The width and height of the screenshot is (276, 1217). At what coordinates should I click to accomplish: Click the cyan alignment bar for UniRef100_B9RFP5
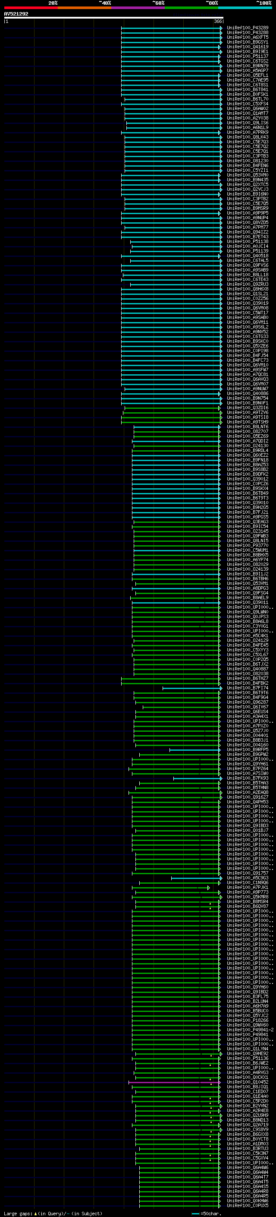pos(195,750)
